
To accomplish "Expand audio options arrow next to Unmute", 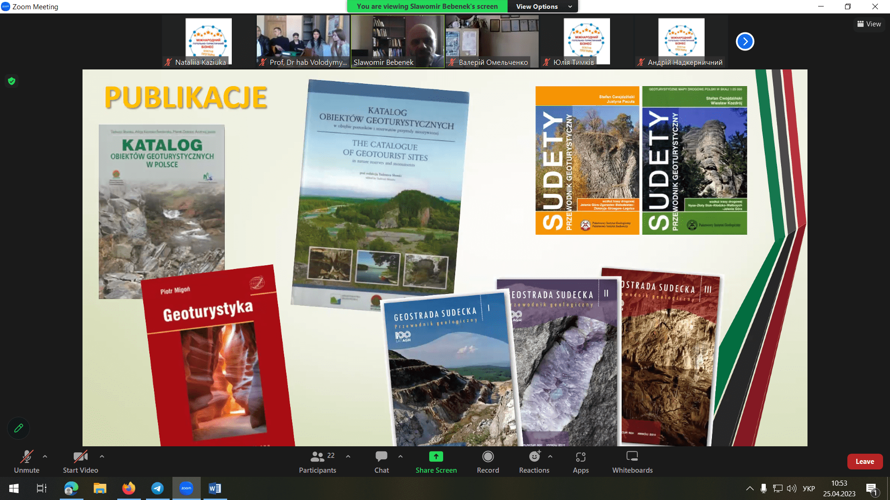I will click(45, 456).
